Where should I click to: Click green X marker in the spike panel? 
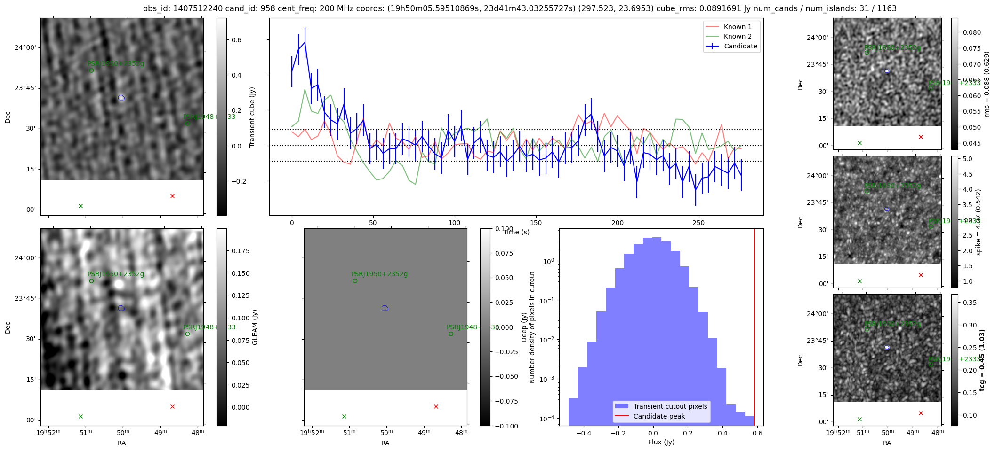(x=859, y=281)
